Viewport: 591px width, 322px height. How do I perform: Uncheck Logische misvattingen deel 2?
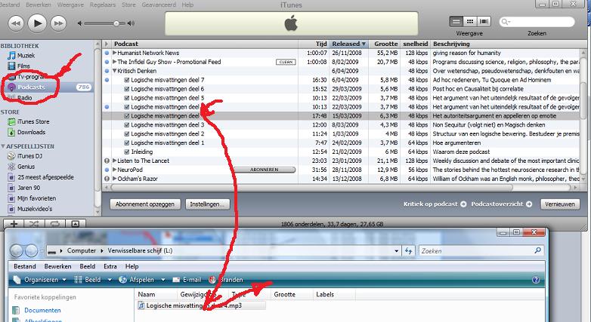click(x=127, y=134)
